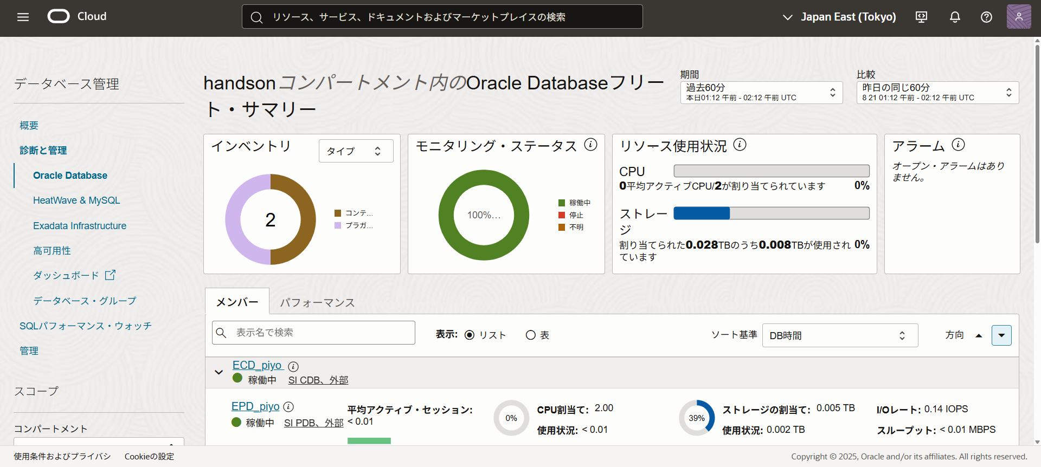Image resolution: width=1041 pixels, height=467 pixels.
Task: Show info for リソース使用状況
Action: (x=740, y=145)
